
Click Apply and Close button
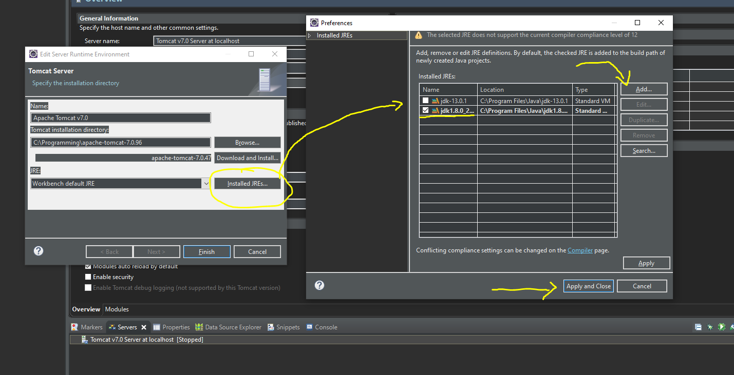tap(588, 286)
